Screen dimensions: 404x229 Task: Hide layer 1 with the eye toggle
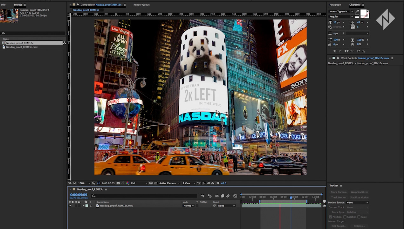coord(70,206)
